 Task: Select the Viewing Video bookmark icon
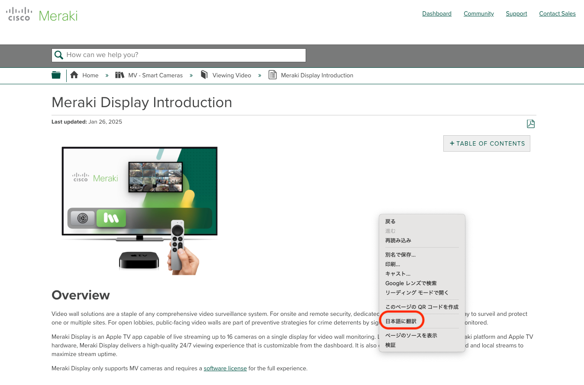(x=204, y=75)
